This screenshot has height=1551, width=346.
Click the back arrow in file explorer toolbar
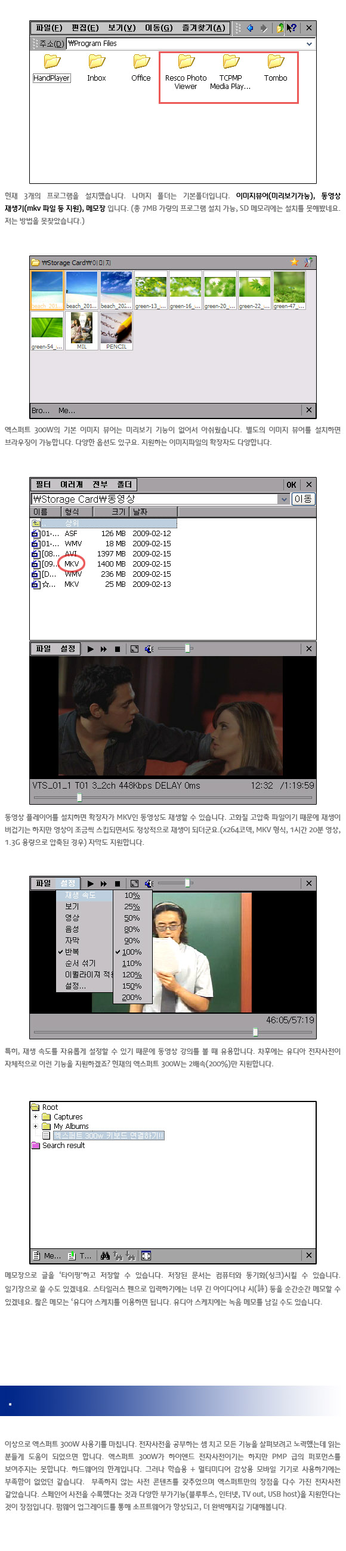click(250, 27)
